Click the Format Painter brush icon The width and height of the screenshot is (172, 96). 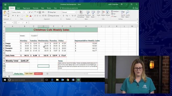click(x=8, y=16)
